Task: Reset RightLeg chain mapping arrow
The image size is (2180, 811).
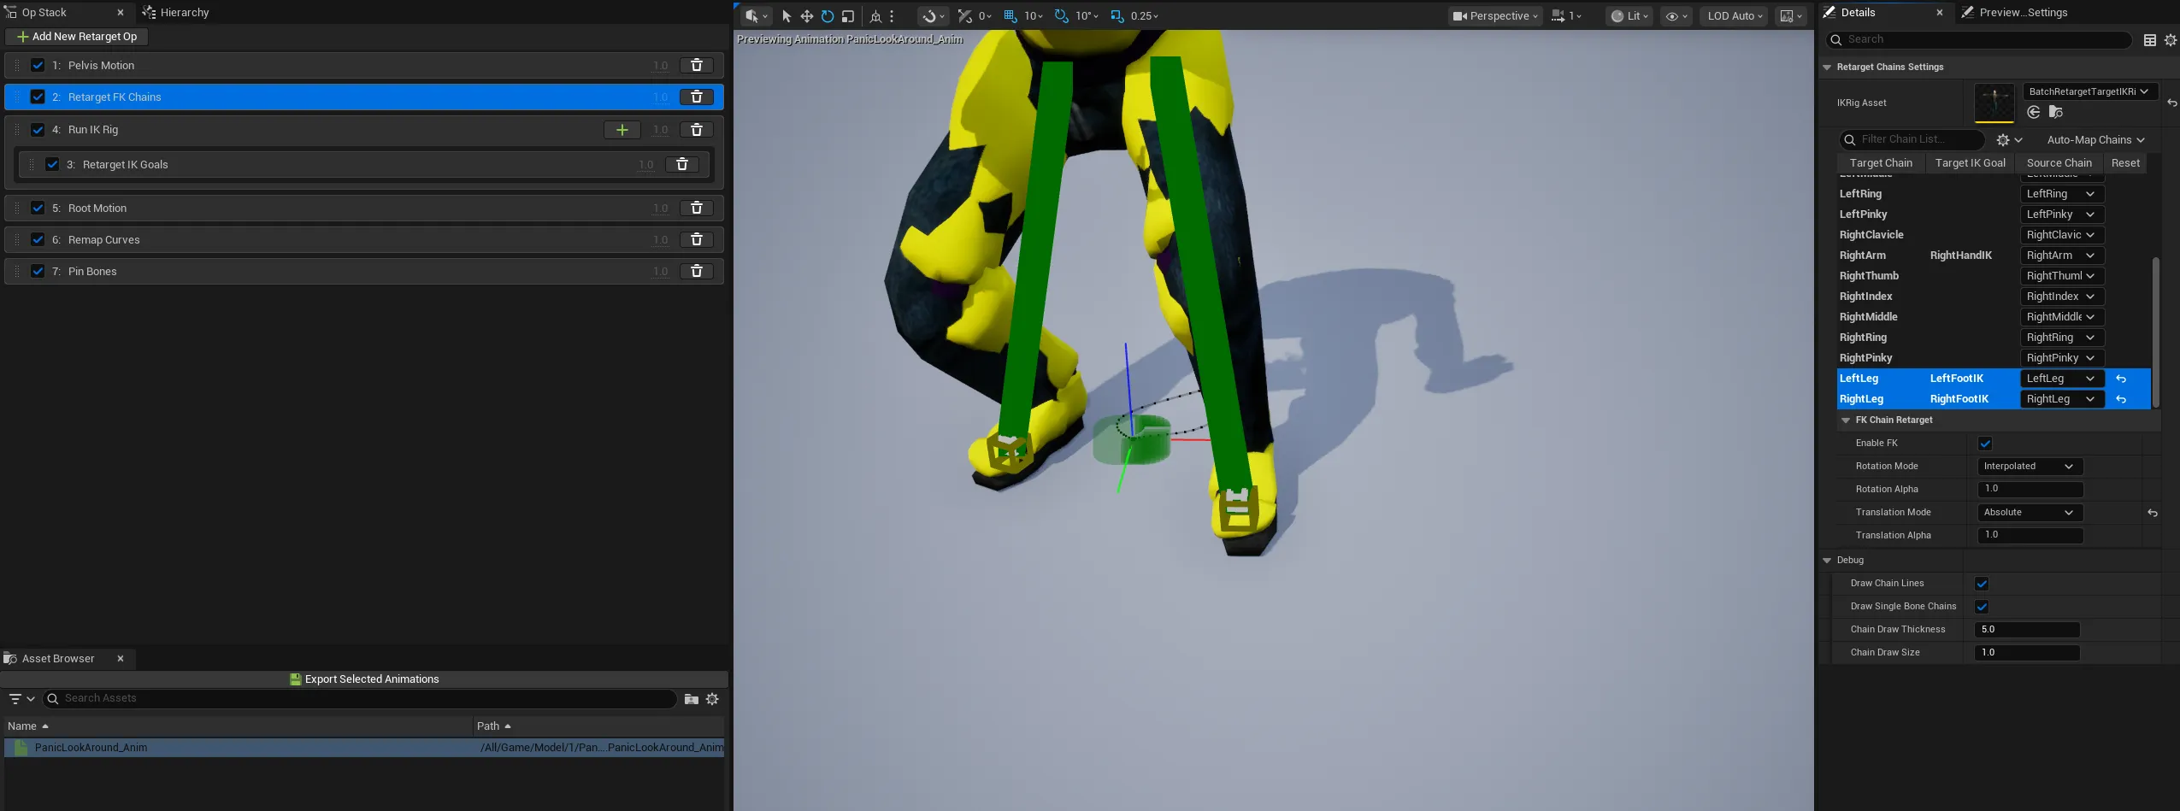Action: pos(2121,399)
